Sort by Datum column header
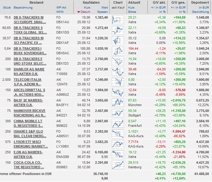 (85, 12)
